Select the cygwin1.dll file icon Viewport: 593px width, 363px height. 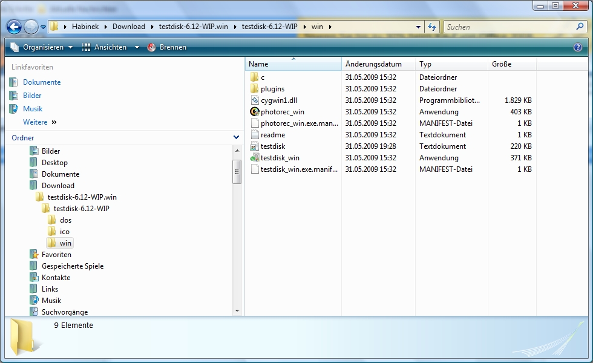255,100
